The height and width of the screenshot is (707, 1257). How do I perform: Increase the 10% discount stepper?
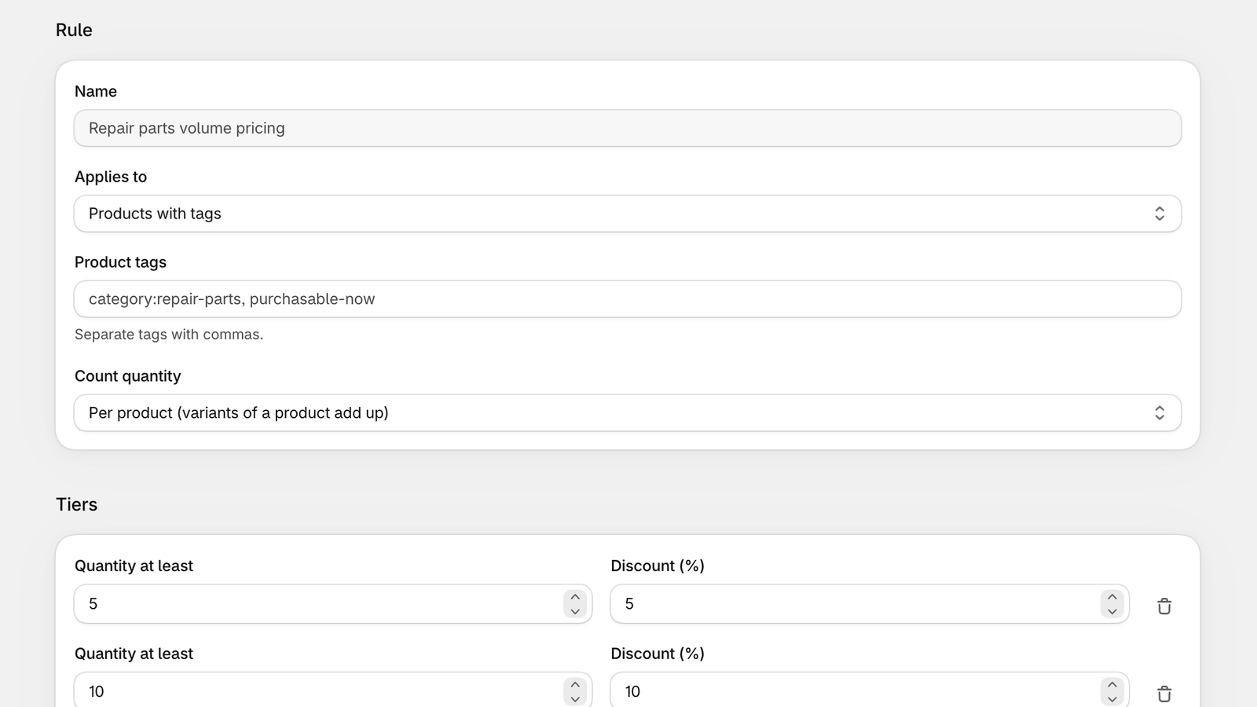[1112, 684]
